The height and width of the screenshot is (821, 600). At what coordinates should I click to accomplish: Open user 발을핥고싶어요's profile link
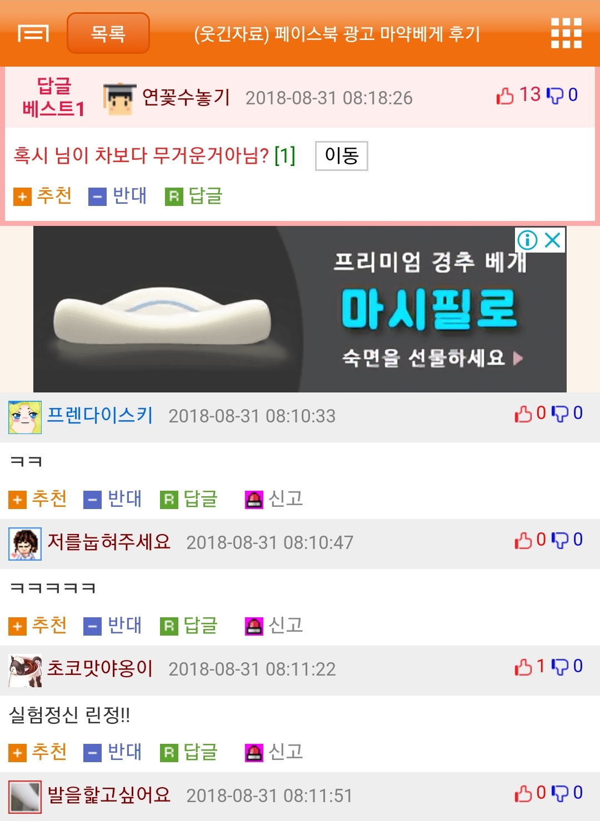[x=109, y=795]
